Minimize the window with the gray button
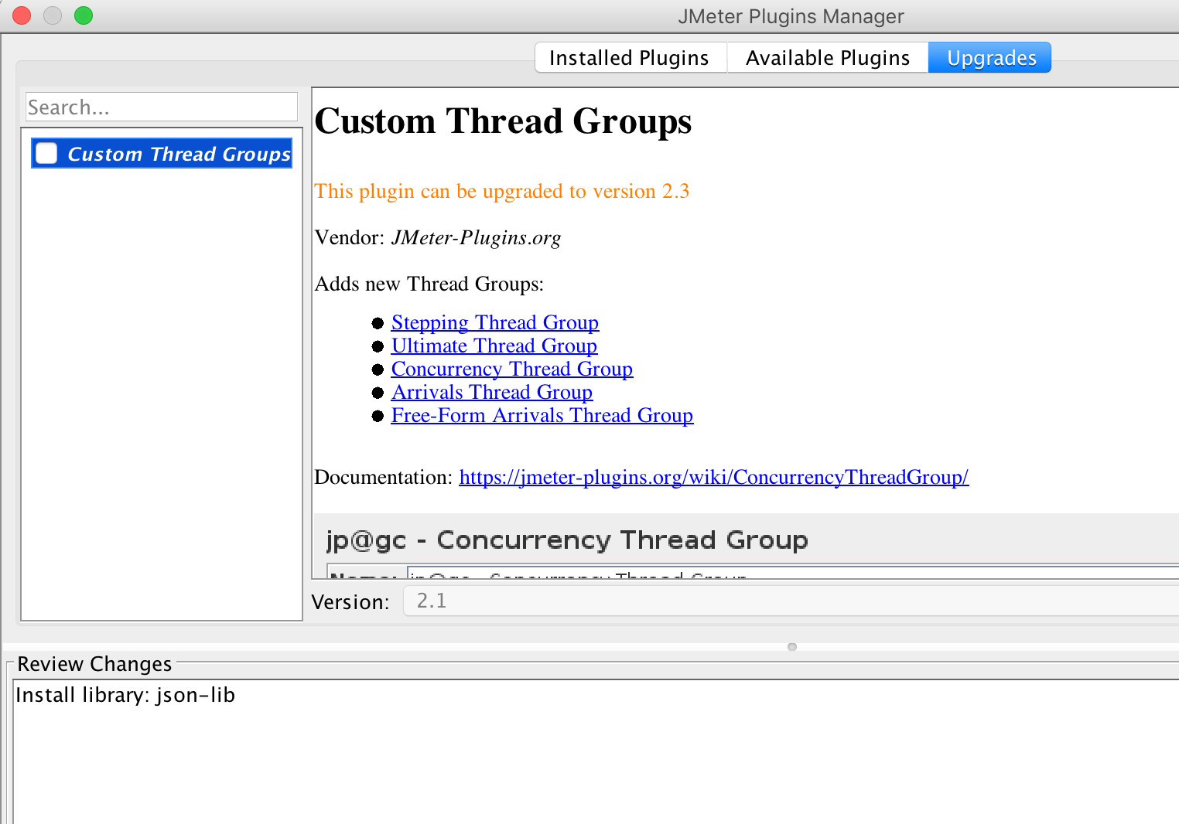Viewport: 1179px width, 824px height. coord(53,15)
